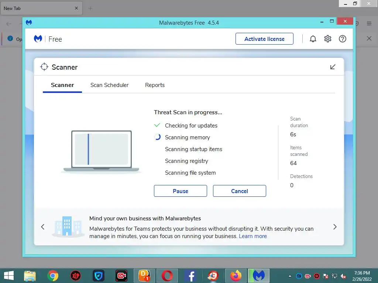Click the scanning memory progress spinner
Screen dimensions: 378x283
pyautogui.click(x=157, y=137)
